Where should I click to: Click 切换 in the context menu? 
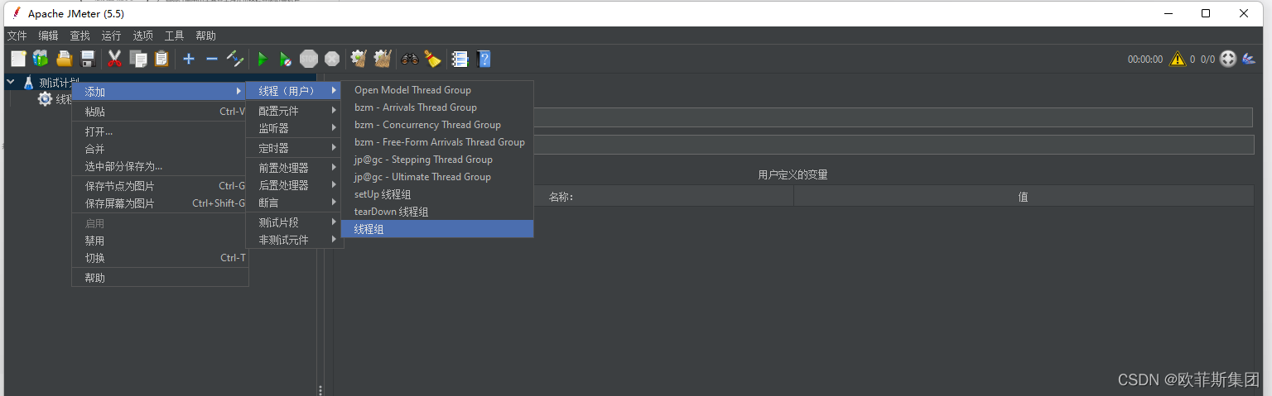[x=161, y=258]
